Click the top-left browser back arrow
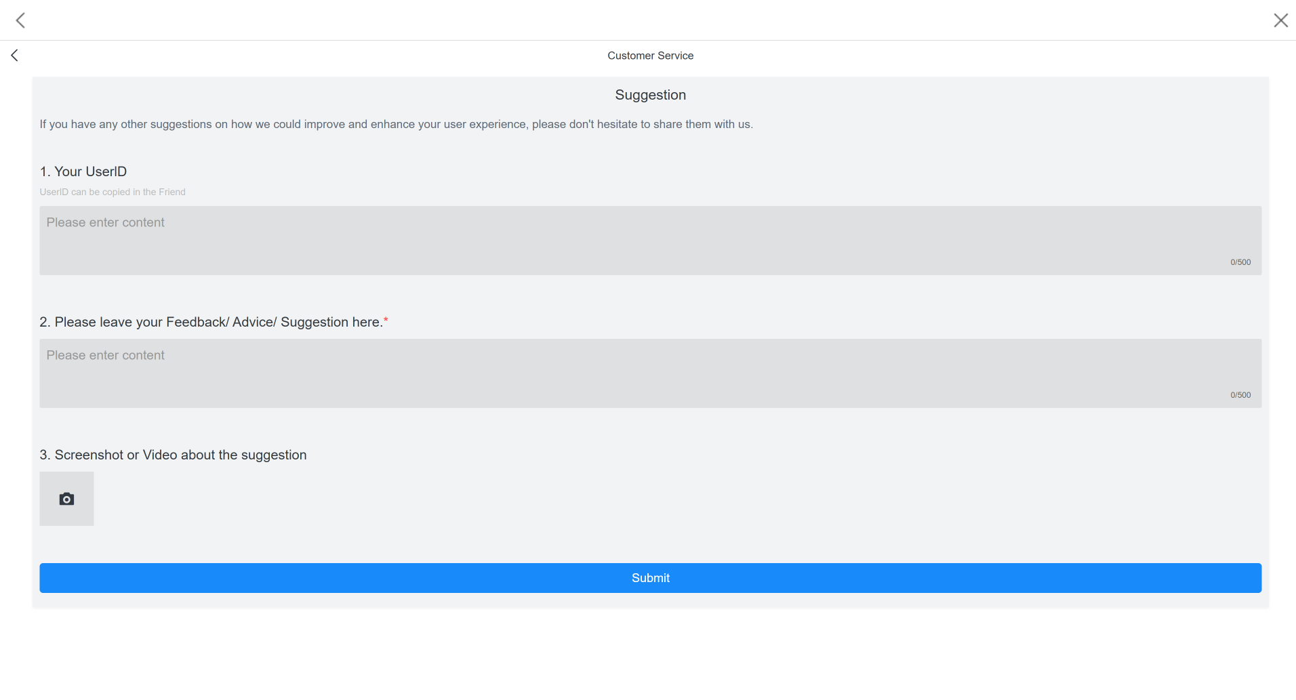The image size is (1296, 700). 21,20
